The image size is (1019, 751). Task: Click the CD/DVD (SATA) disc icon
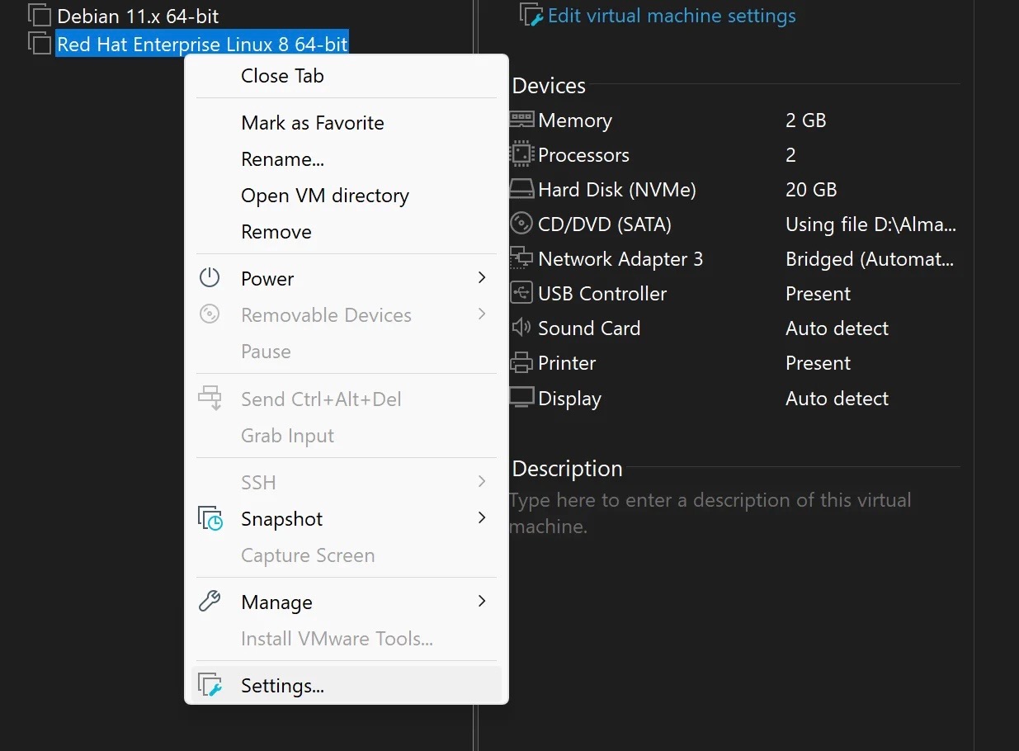point(521,224)
